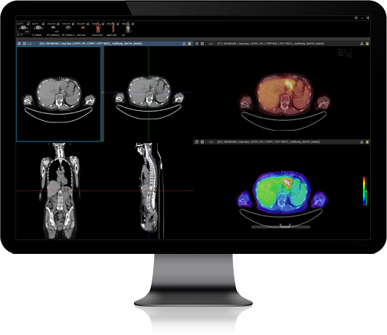Toggle the checkbox on the second CT thumbnail
Viewport: 387px width, 335px height.
pyautogui.click(x=43, y=24)
